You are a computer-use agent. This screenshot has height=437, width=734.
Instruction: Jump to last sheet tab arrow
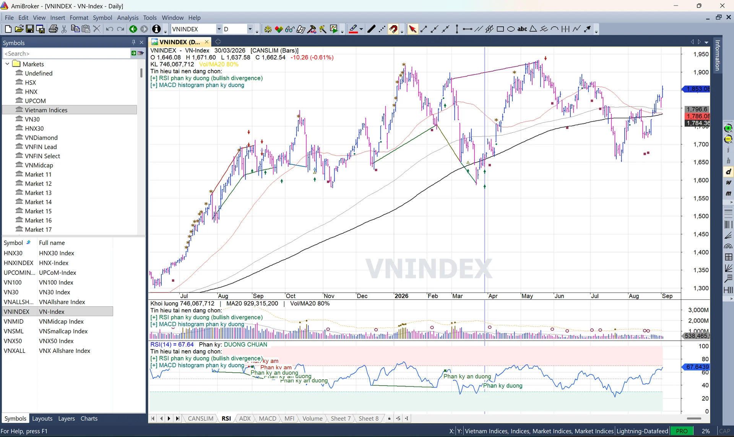(x=177, y=418)
